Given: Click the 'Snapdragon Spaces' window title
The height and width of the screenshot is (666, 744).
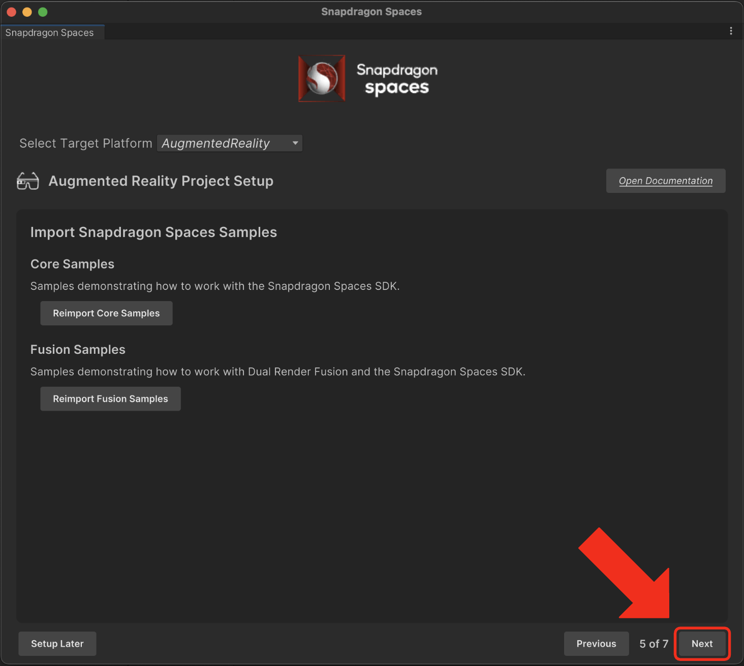Looking at the screenshot, I should click(x=371, y=12).
